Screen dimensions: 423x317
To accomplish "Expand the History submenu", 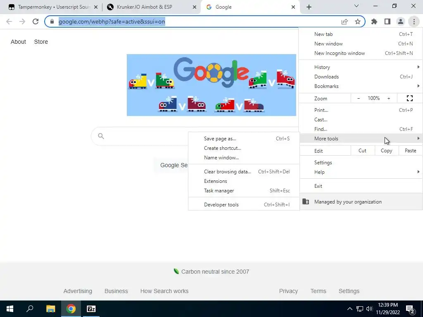I will point(361,67).
